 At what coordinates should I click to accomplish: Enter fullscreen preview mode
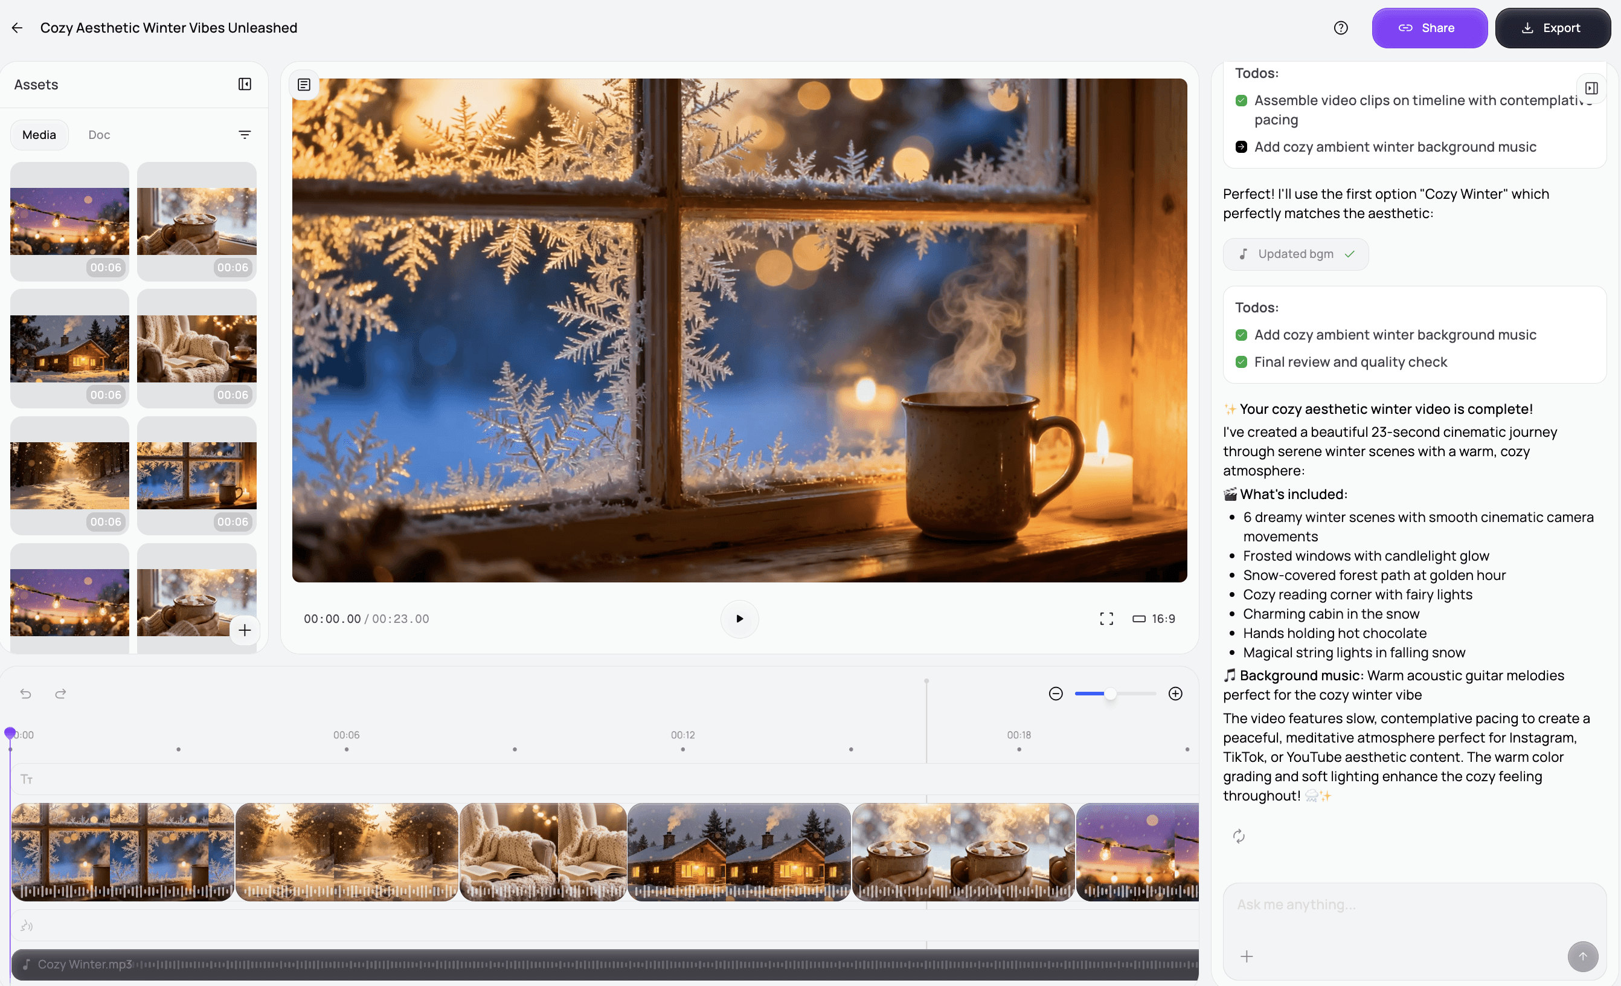[x=1106, y=619]
